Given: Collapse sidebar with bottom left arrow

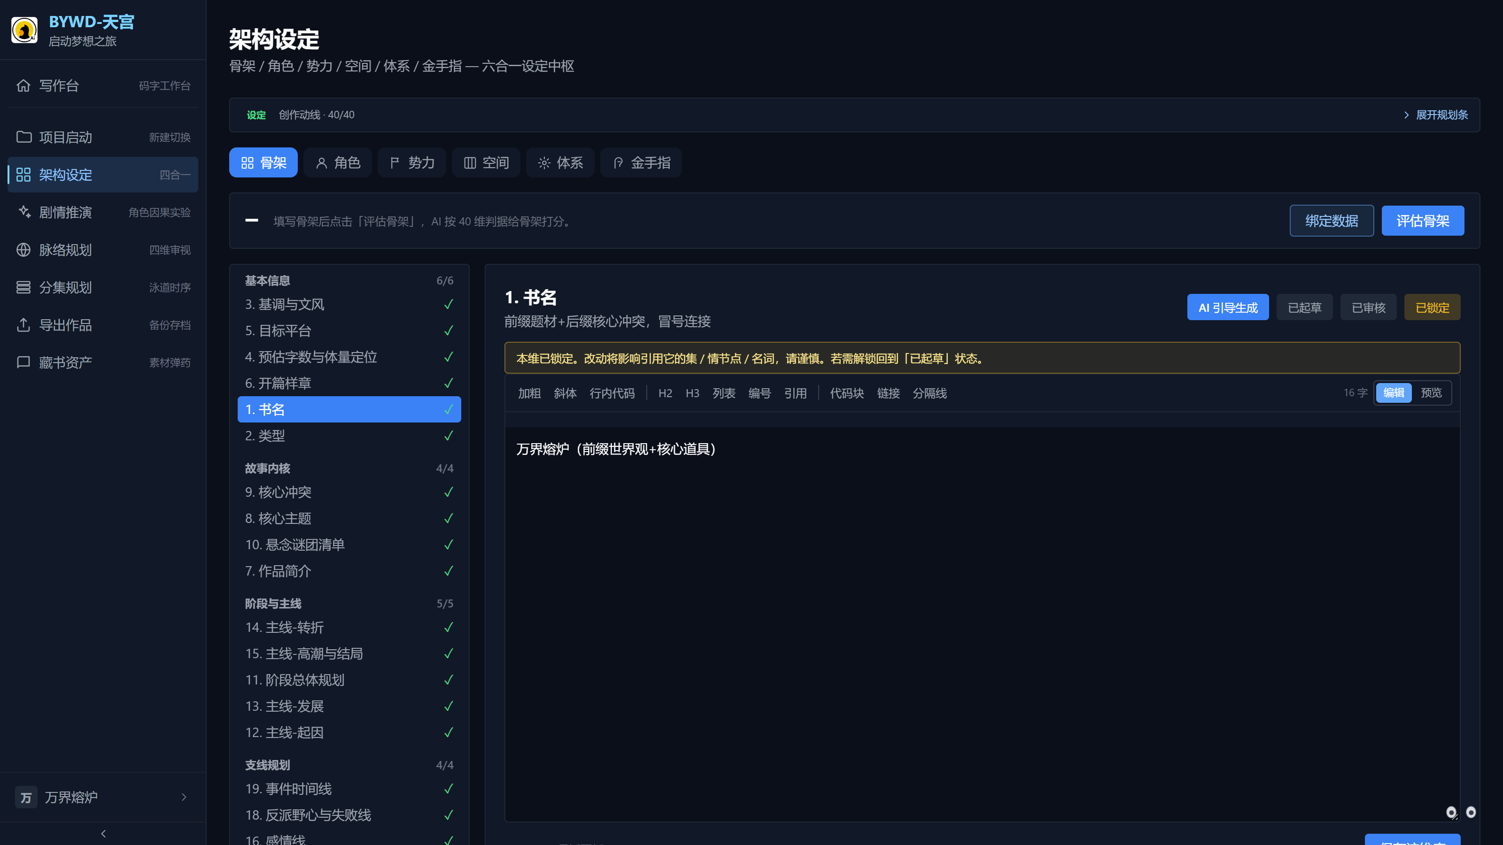Looking at the screenshot, I should coord(103,834).
